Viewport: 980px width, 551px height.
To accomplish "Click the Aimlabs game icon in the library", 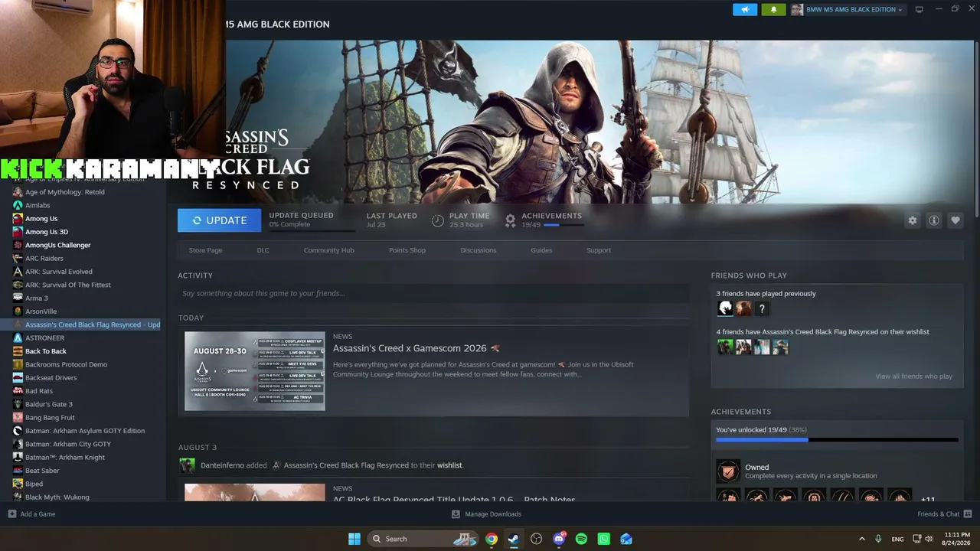I will tap(18, 205).
